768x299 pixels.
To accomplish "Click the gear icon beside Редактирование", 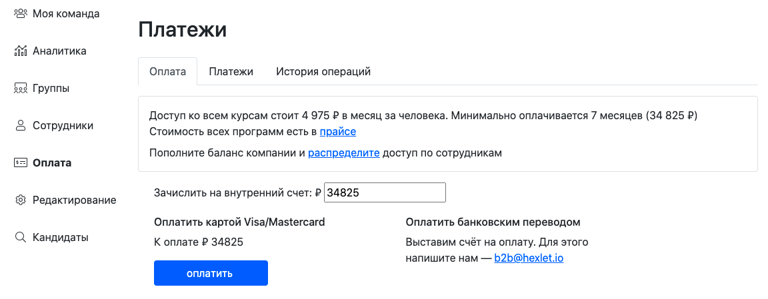I will click(21, 200).
